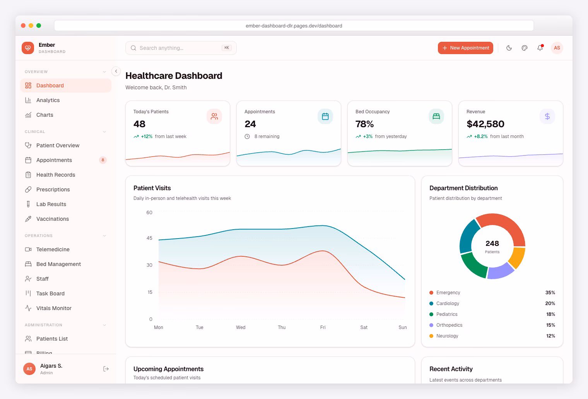Open the Vitals Monitor panel
588x399 pixels.
pos(53,308)
